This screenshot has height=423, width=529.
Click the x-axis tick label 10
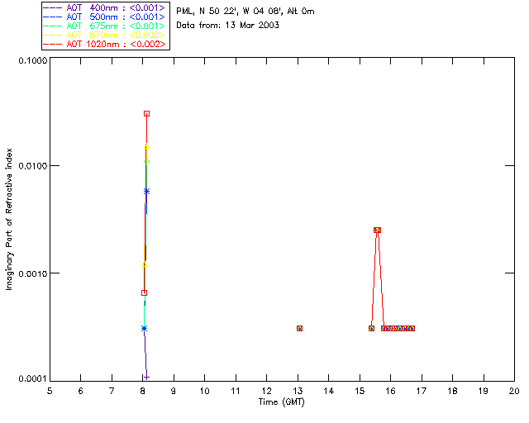point(204,391)
